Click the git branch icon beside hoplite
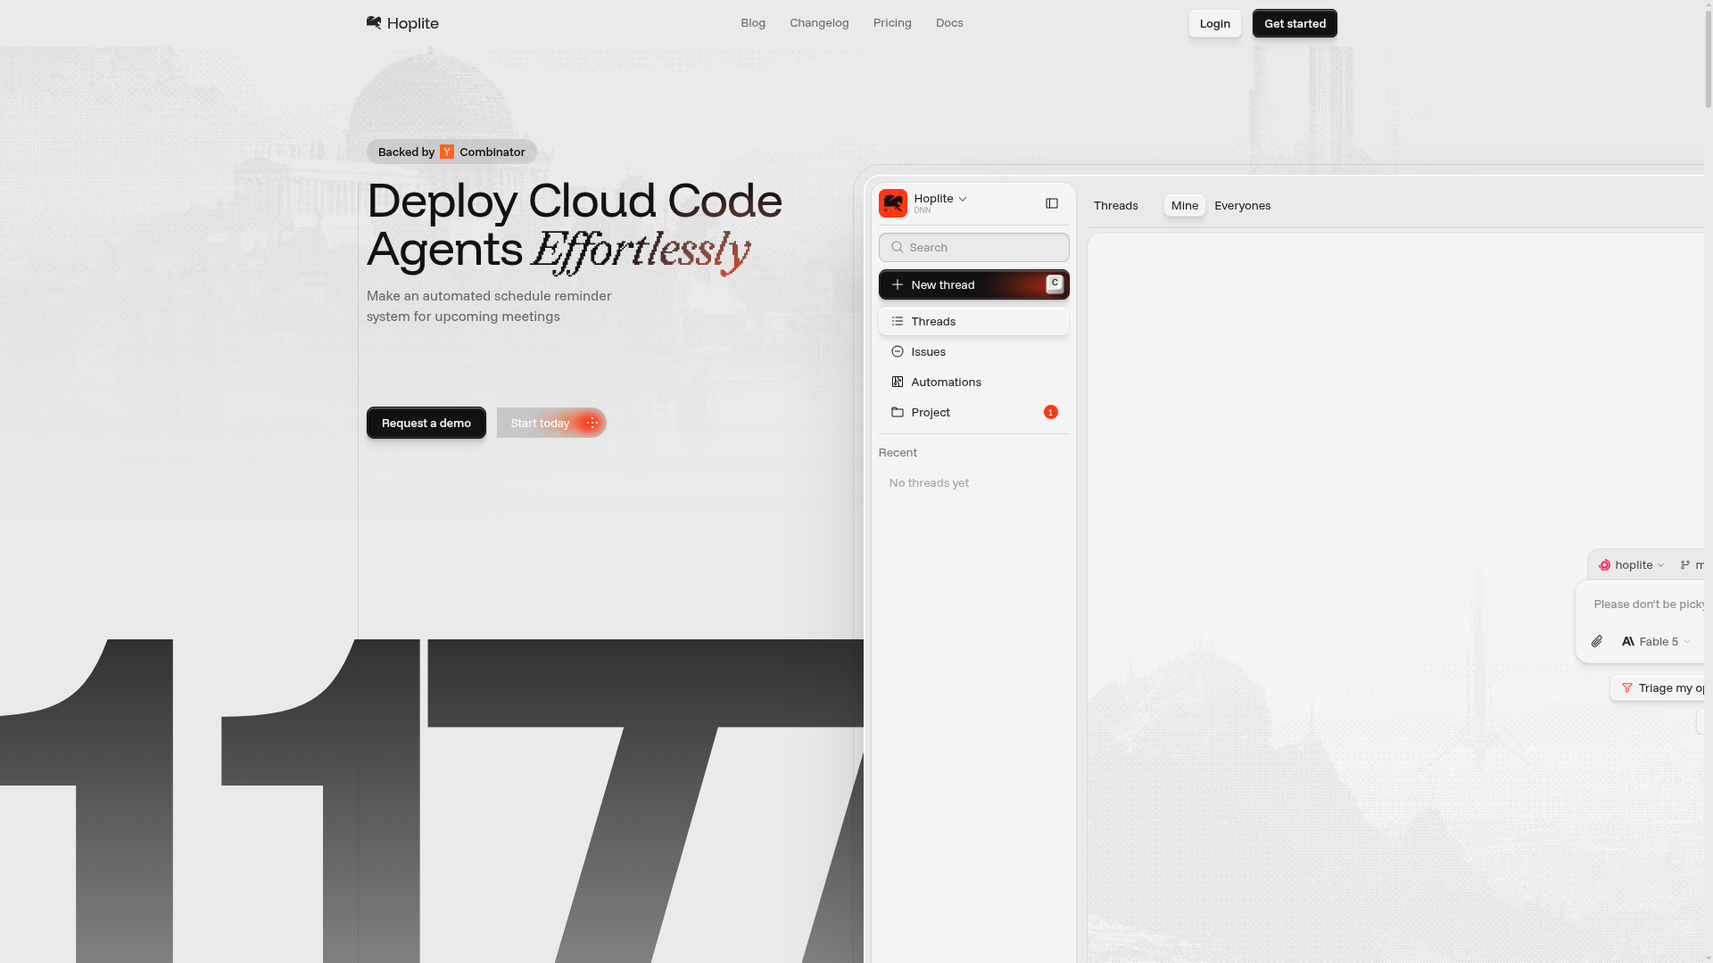Image resolution: width=1713 pixels, height=963 pixels. [x=1685, y=564]
